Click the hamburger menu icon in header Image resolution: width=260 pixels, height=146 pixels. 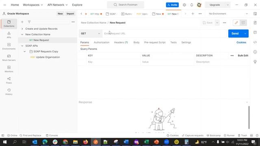coord(5,5)
